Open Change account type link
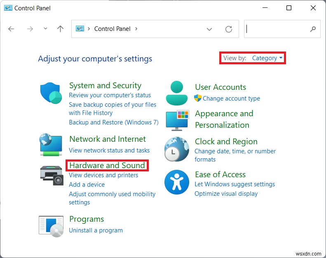Viewport: 326px width, 258px height. [x=231, y=99]
